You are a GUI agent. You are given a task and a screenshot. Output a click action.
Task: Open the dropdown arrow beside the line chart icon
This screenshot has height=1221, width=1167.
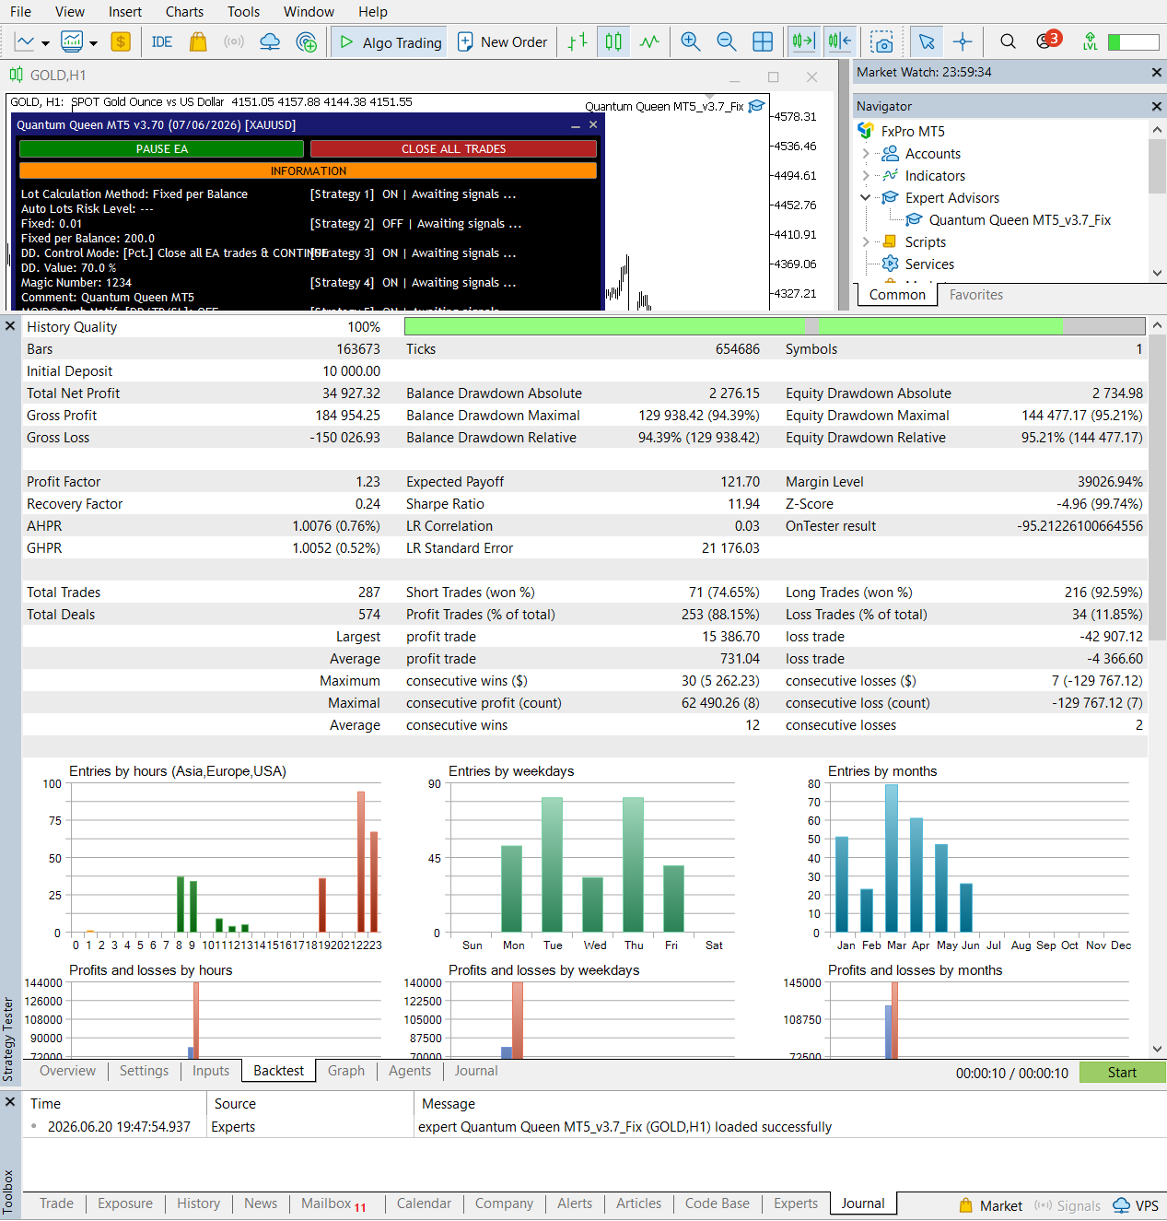(45, 43)
